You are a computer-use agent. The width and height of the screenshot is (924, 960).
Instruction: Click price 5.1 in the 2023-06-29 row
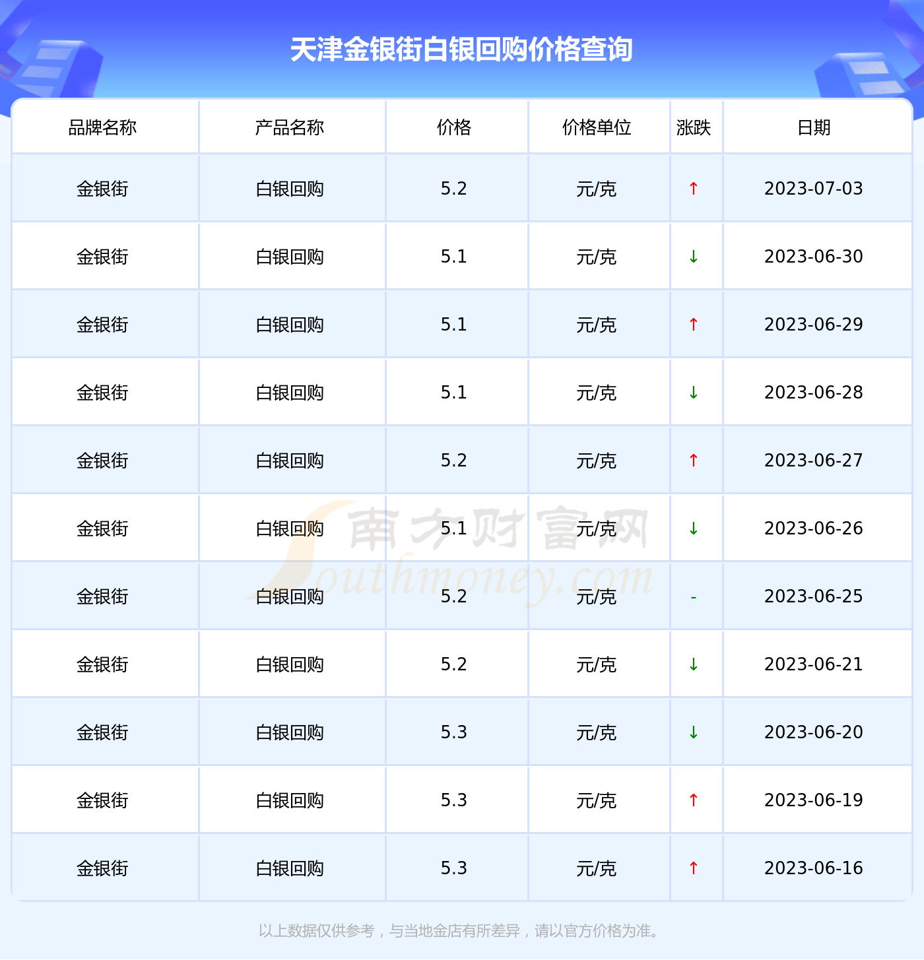(454, 325)
